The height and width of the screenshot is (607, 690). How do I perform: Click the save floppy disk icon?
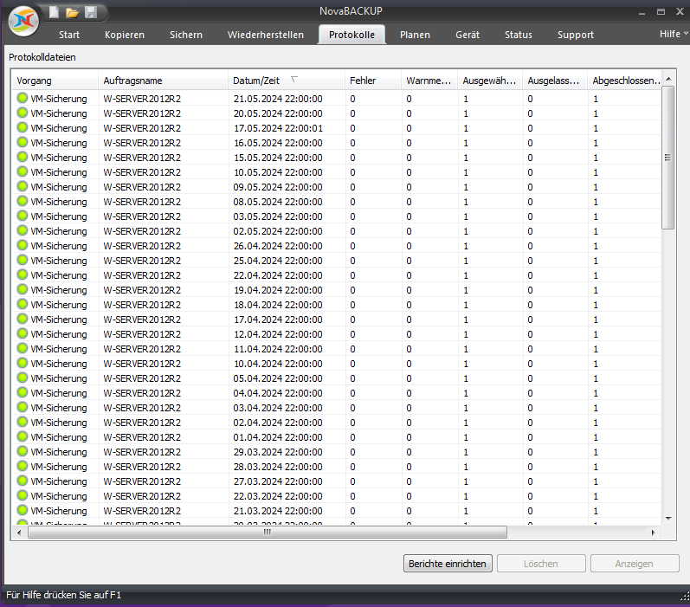point(91,12)
